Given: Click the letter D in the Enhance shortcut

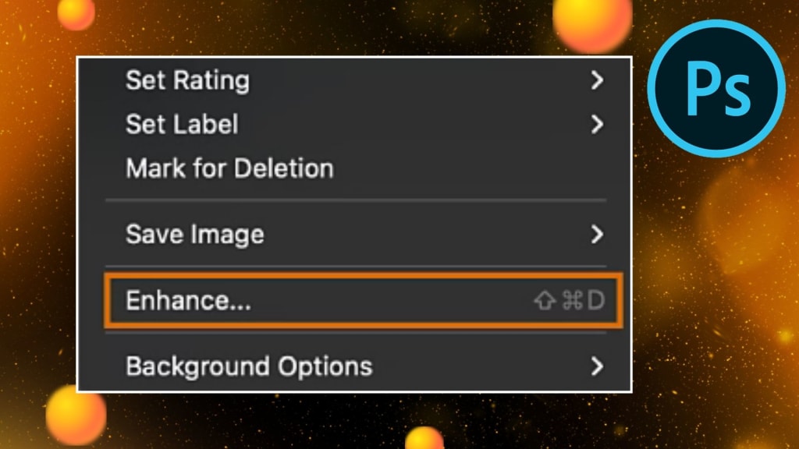Looking at the screenshot, I should coord(595,300).
